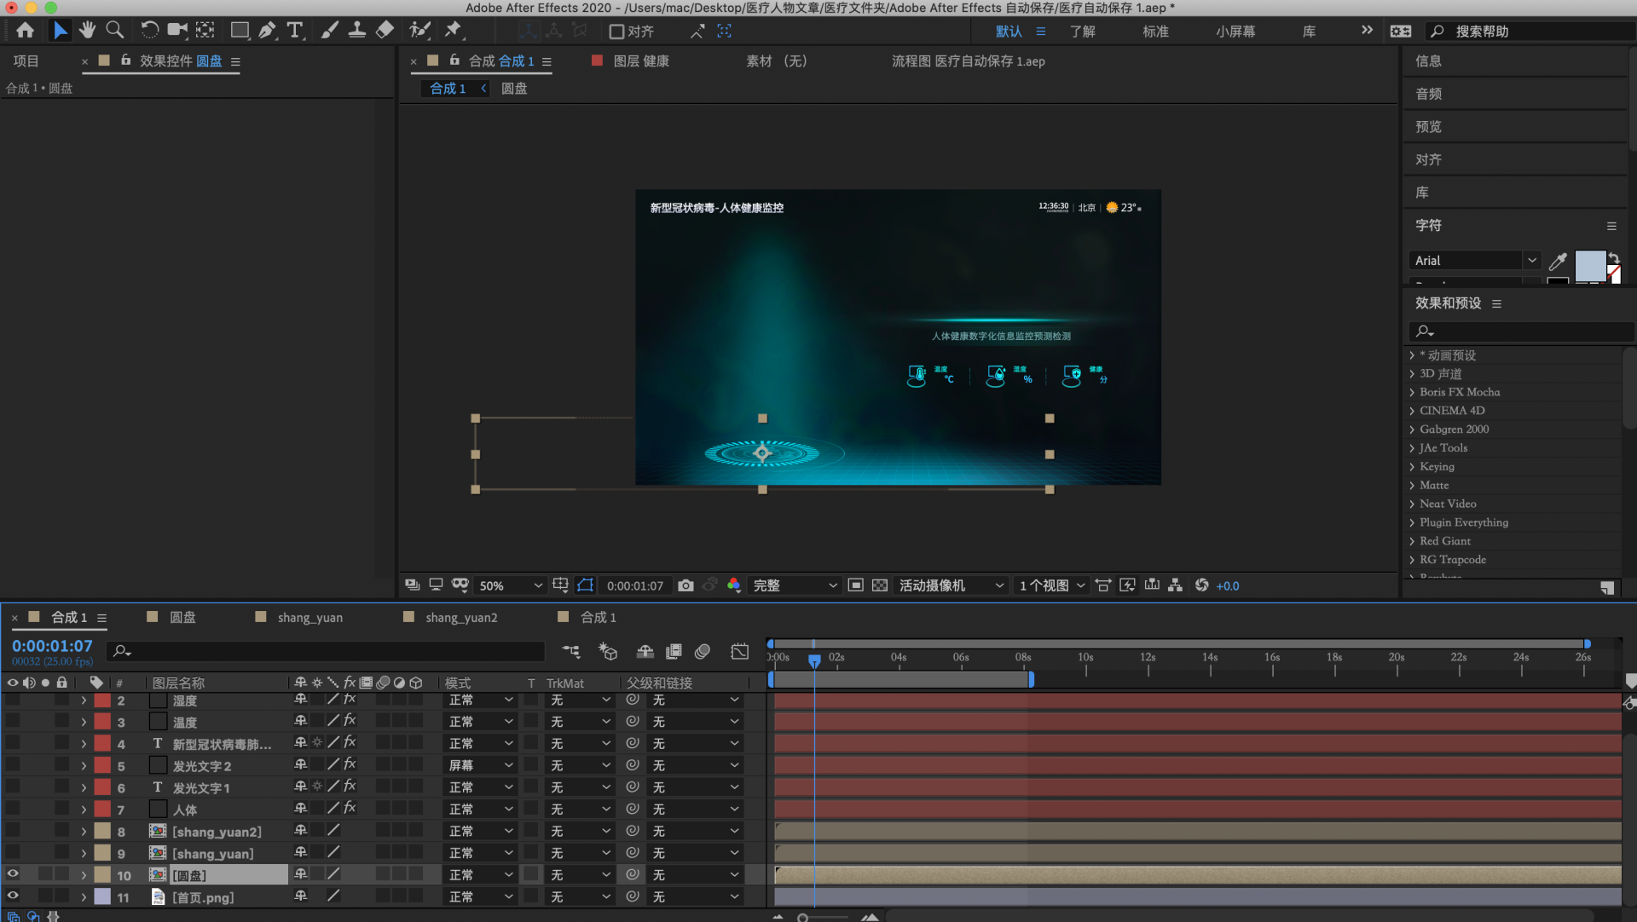This screenshot has height=922, width=1637.
Task: Select the shang_yuan2 timeline tab
Action: [461, 618]
